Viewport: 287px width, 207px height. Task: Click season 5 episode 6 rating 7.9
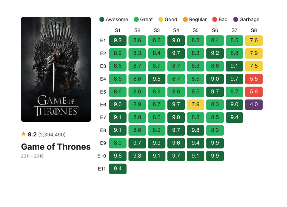tap(195, 104)
